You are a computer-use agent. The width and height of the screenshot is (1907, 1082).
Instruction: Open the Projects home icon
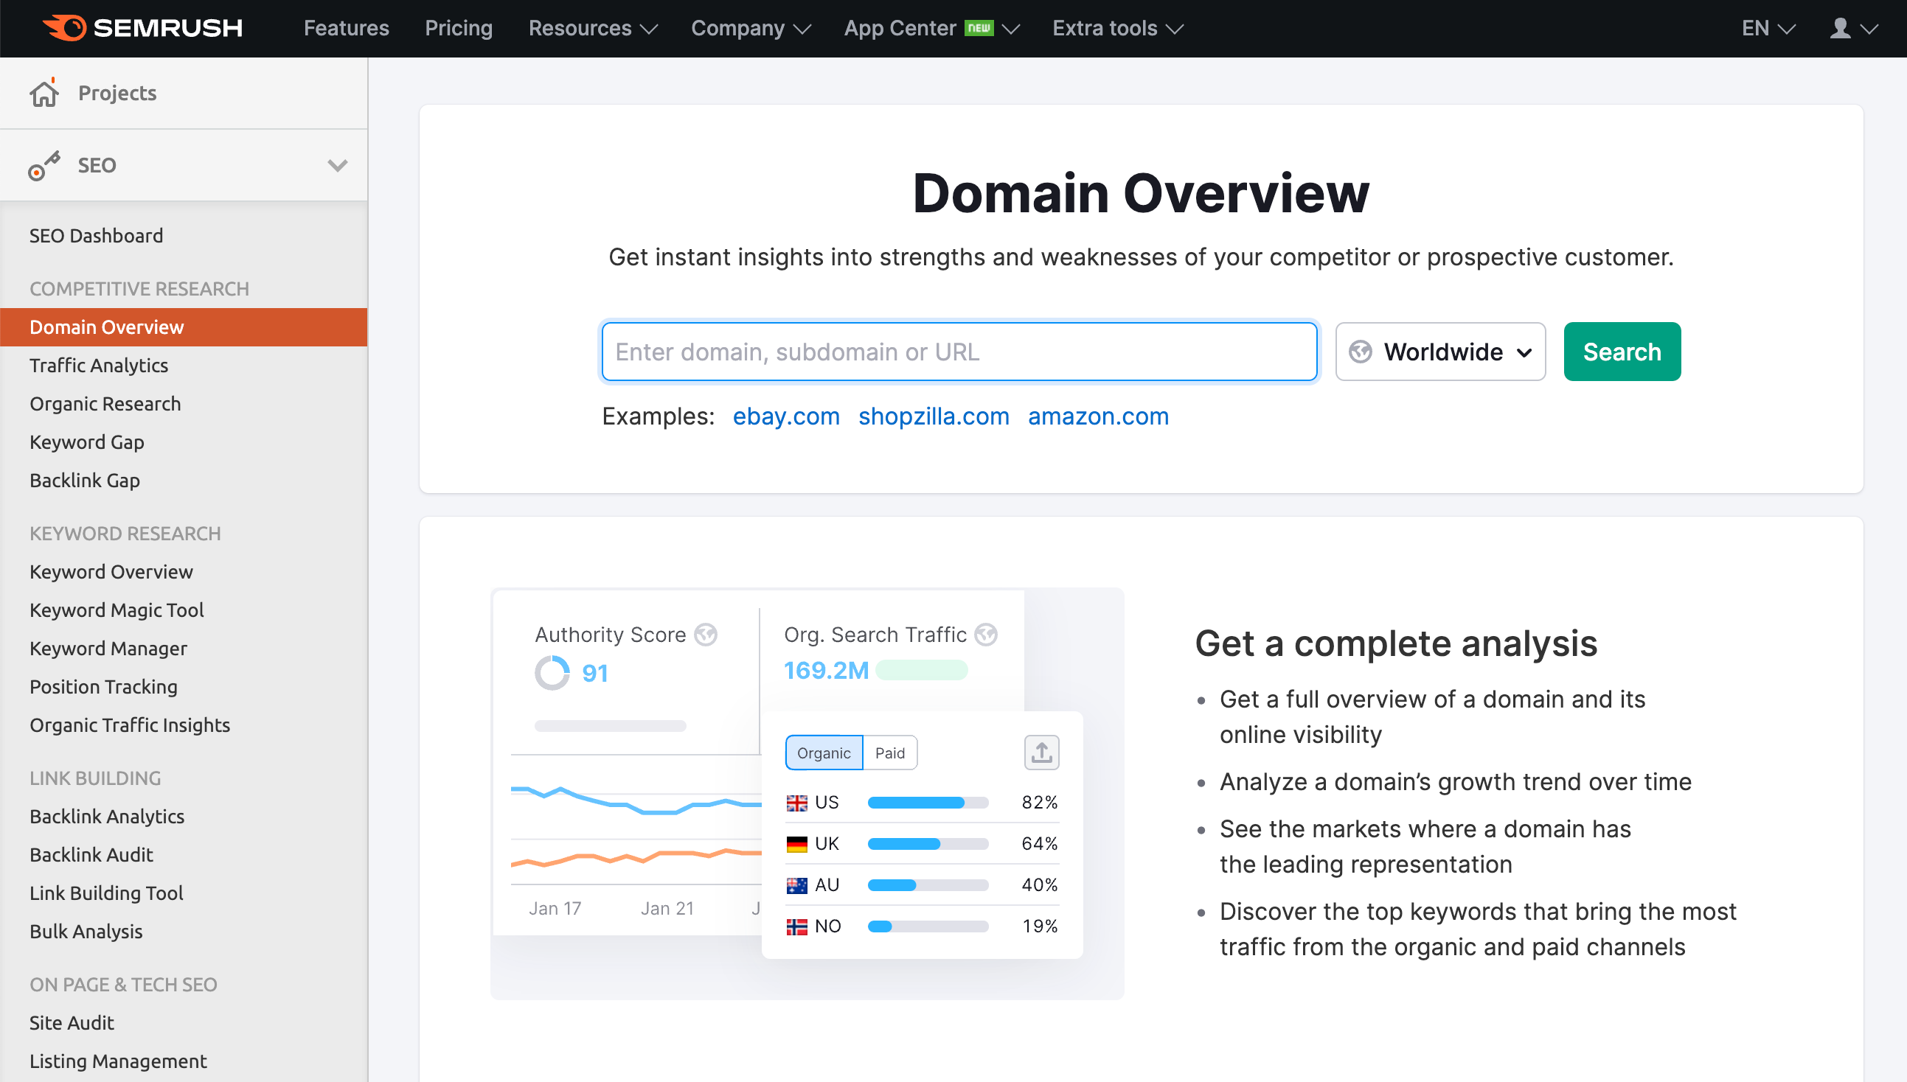coord(44,93)
